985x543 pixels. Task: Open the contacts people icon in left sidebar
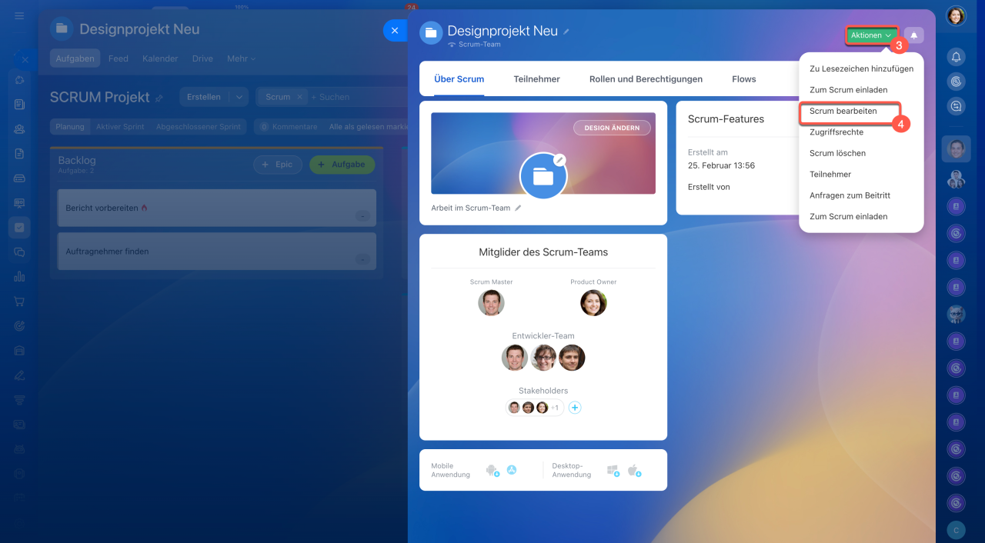[x=19, y=129]
